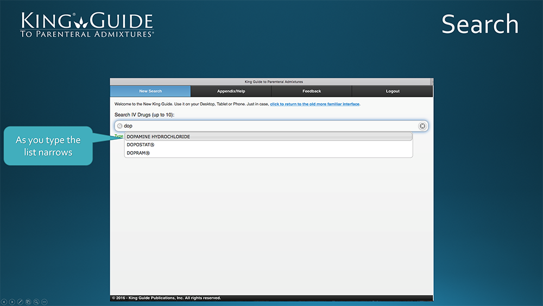Go to previous slide in slideshow controls
The width and height of the screenshot is (543, 306).
pos(4,302)
